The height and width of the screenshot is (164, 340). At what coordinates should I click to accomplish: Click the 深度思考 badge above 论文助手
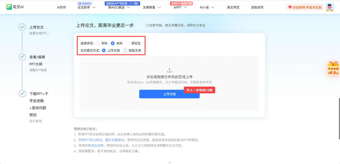[x=84, y=3]
